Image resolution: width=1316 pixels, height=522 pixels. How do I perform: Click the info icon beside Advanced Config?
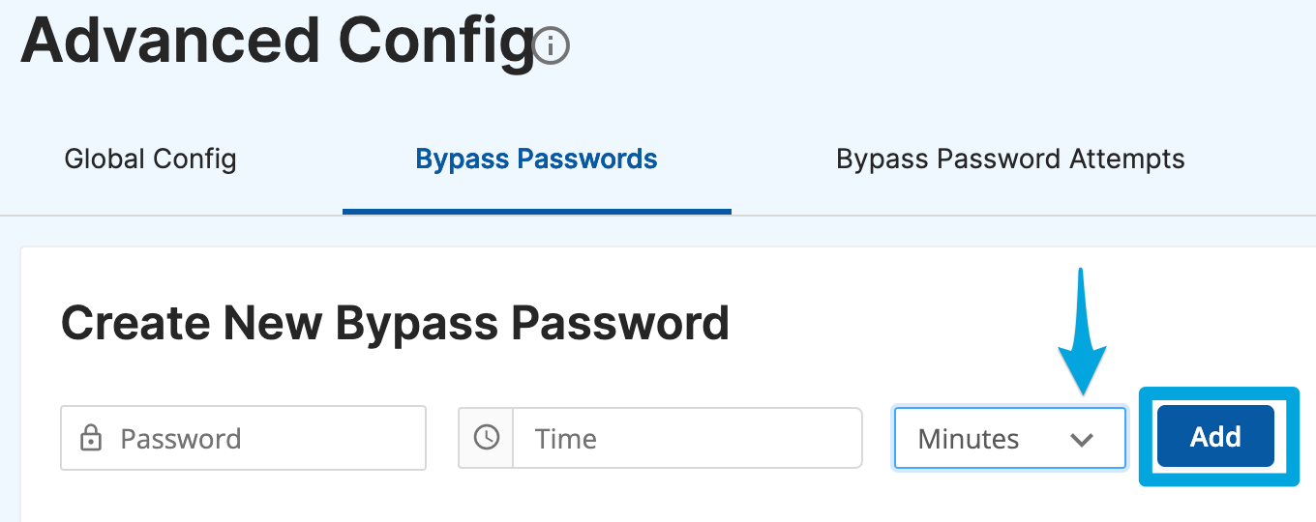pos(552,45)
